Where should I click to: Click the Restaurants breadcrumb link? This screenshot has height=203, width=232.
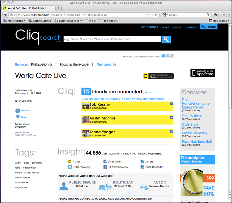click(106, 64)
